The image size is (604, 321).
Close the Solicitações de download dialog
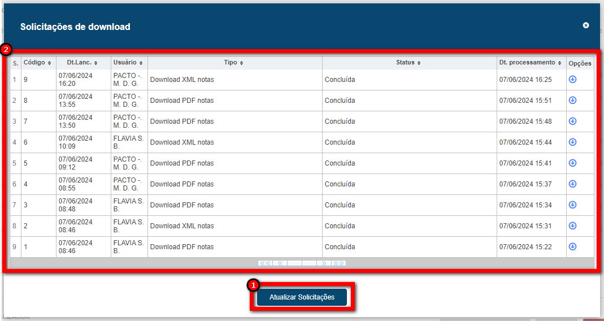(x=586, y=25)
